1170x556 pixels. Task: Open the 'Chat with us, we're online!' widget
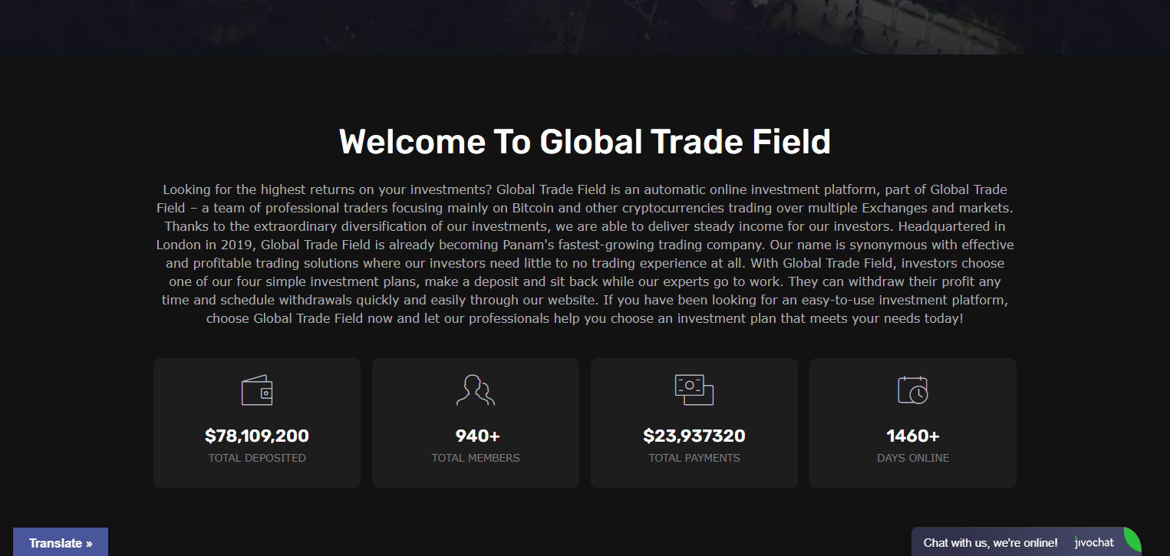990,543
